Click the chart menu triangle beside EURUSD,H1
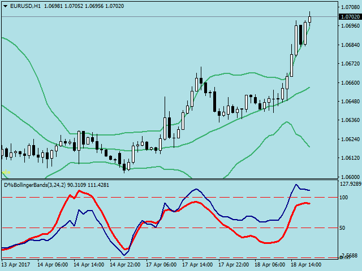This screenshot has height=271, width=362. [5, 6]
